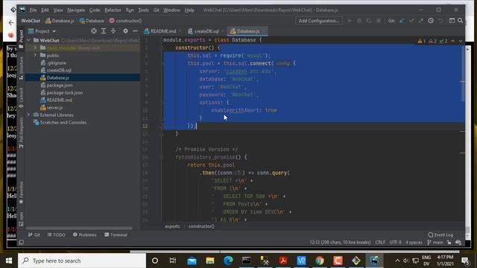Click Expand All icon in Project panel
Viewport: 477px width, 268px height.
click(104, 31)
